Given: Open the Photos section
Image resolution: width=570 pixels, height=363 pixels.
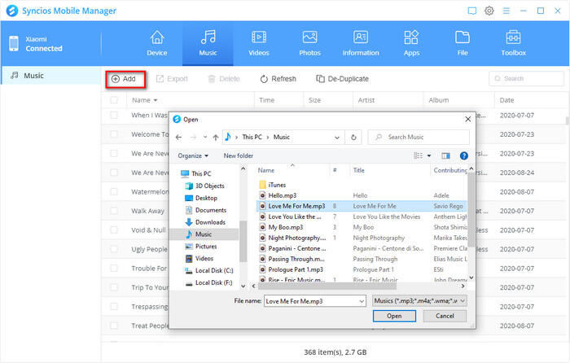Looking at the screenshot, I should (x=309, y=43).
